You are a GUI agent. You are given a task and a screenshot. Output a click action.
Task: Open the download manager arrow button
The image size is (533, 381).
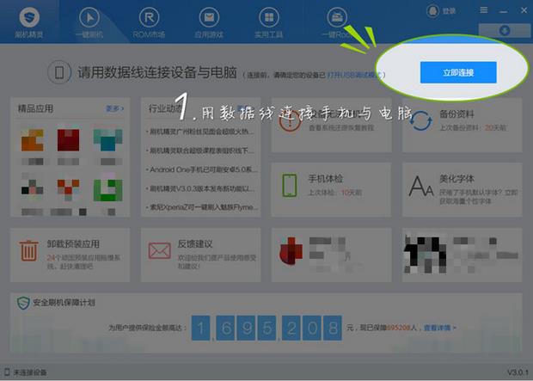pyautogui.click(x=505, y=30)
